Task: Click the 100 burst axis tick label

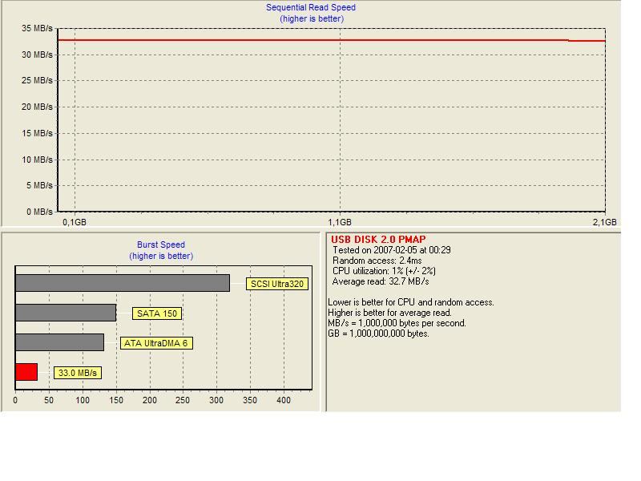Action: [x=83, y=400]
